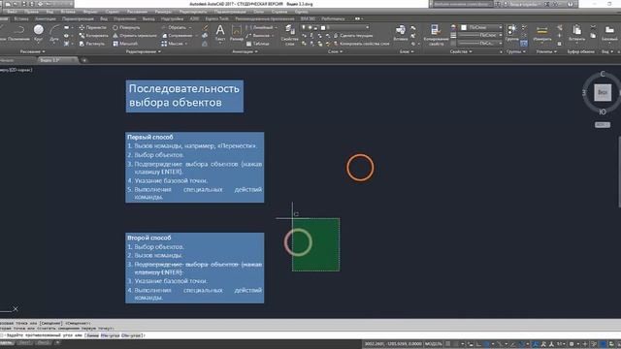Click the Обрезать (Trim) command

(174, 28)
